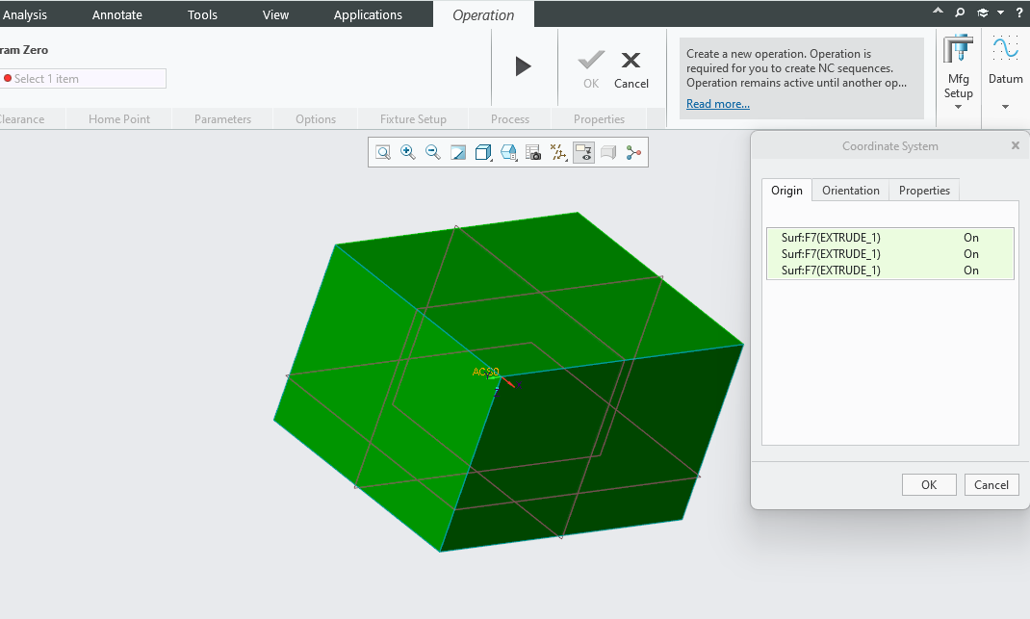The width and height of the screenshot is (1030, 619).
Task: Close the Coordinate System dialog
Action: 1015,146
